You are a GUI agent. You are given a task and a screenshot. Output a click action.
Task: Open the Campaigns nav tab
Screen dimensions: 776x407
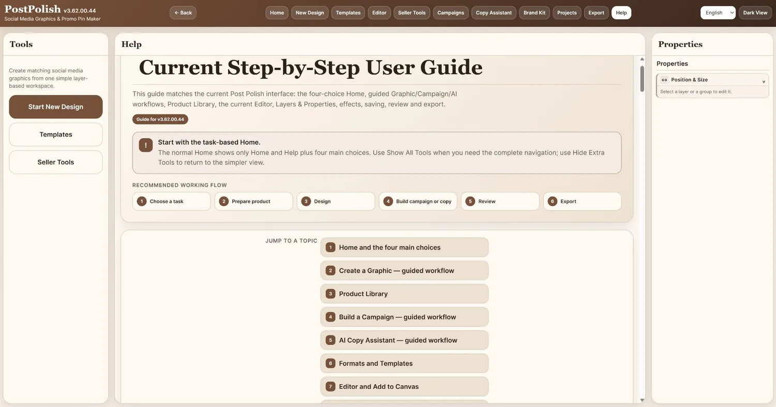[x=451, y=12]
